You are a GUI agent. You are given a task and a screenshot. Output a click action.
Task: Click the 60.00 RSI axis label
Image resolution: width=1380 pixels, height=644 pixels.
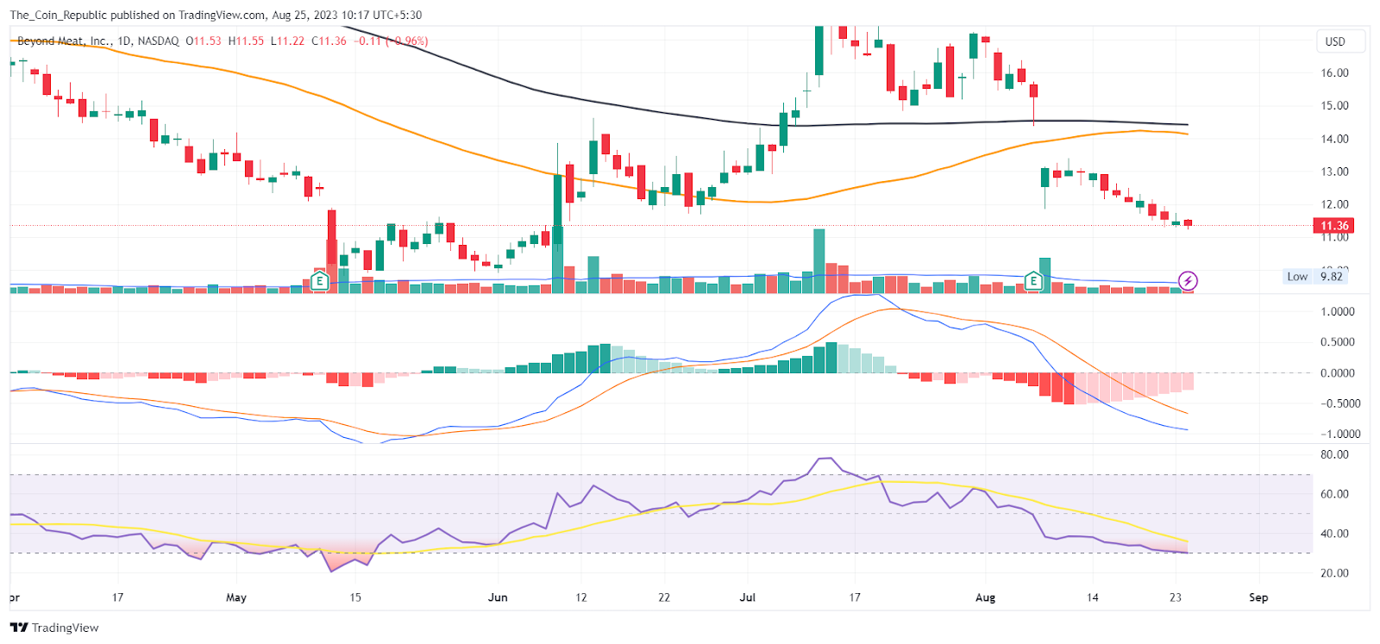tap(1335, 495)
